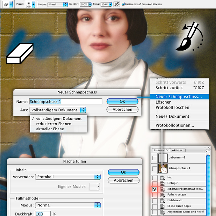Select Neuer Schnappschuss... menu entry

click(x=179, y=97)
